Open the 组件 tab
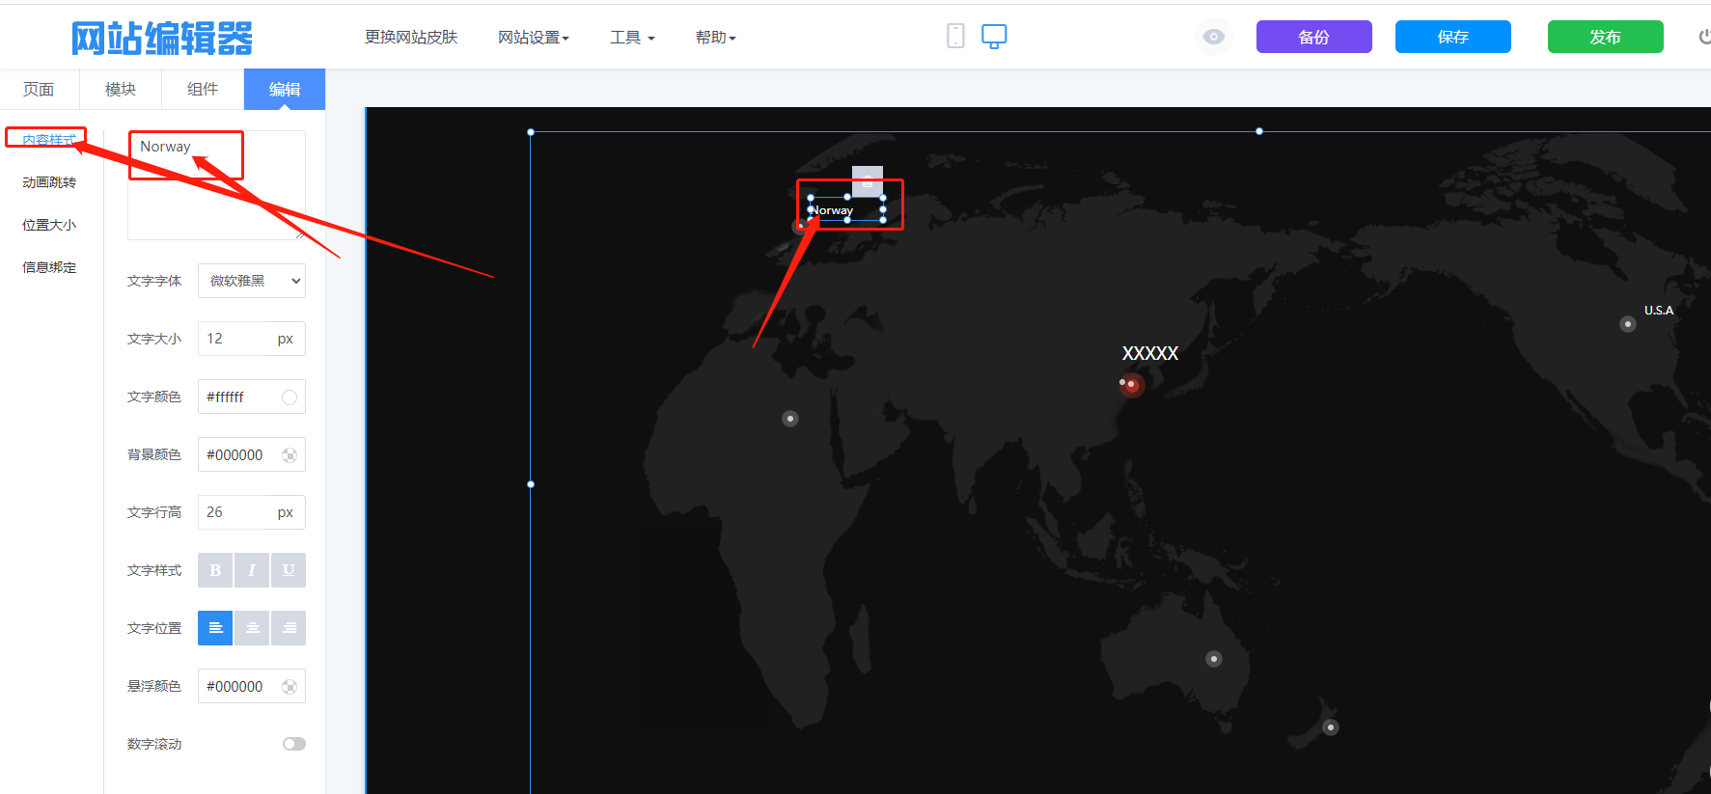The width and height of the screenshot is (1711, 794). pos(202,89)
